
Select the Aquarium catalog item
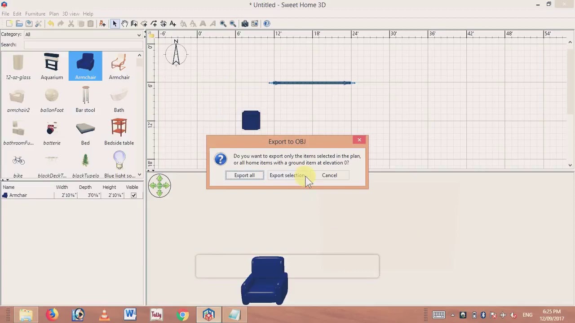tap(52, 66)
